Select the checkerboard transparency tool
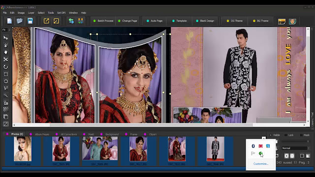Viewport: 315px width, 177px height. pyautogui.click(x=5, y=110)
